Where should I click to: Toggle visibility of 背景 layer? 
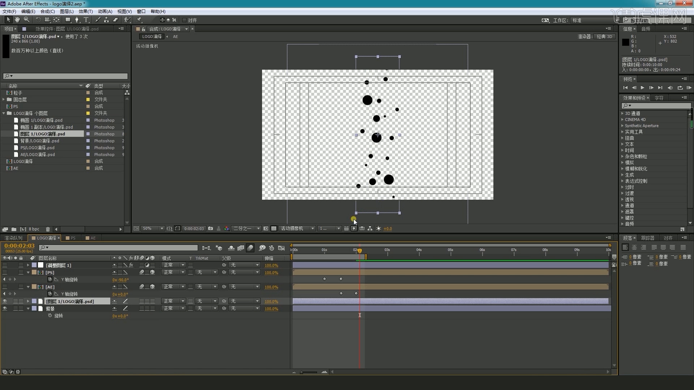click(5, 308)
